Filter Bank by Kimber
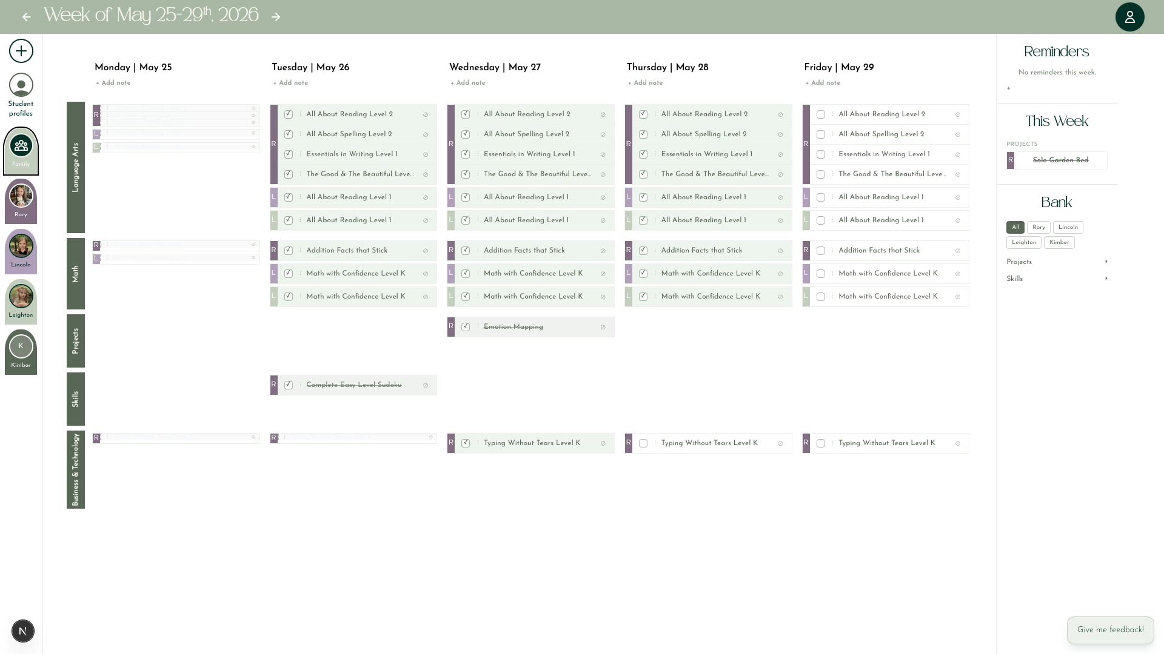Image resolution: width=1164 pixels, height=654 pixels. tap(1059, 242)
